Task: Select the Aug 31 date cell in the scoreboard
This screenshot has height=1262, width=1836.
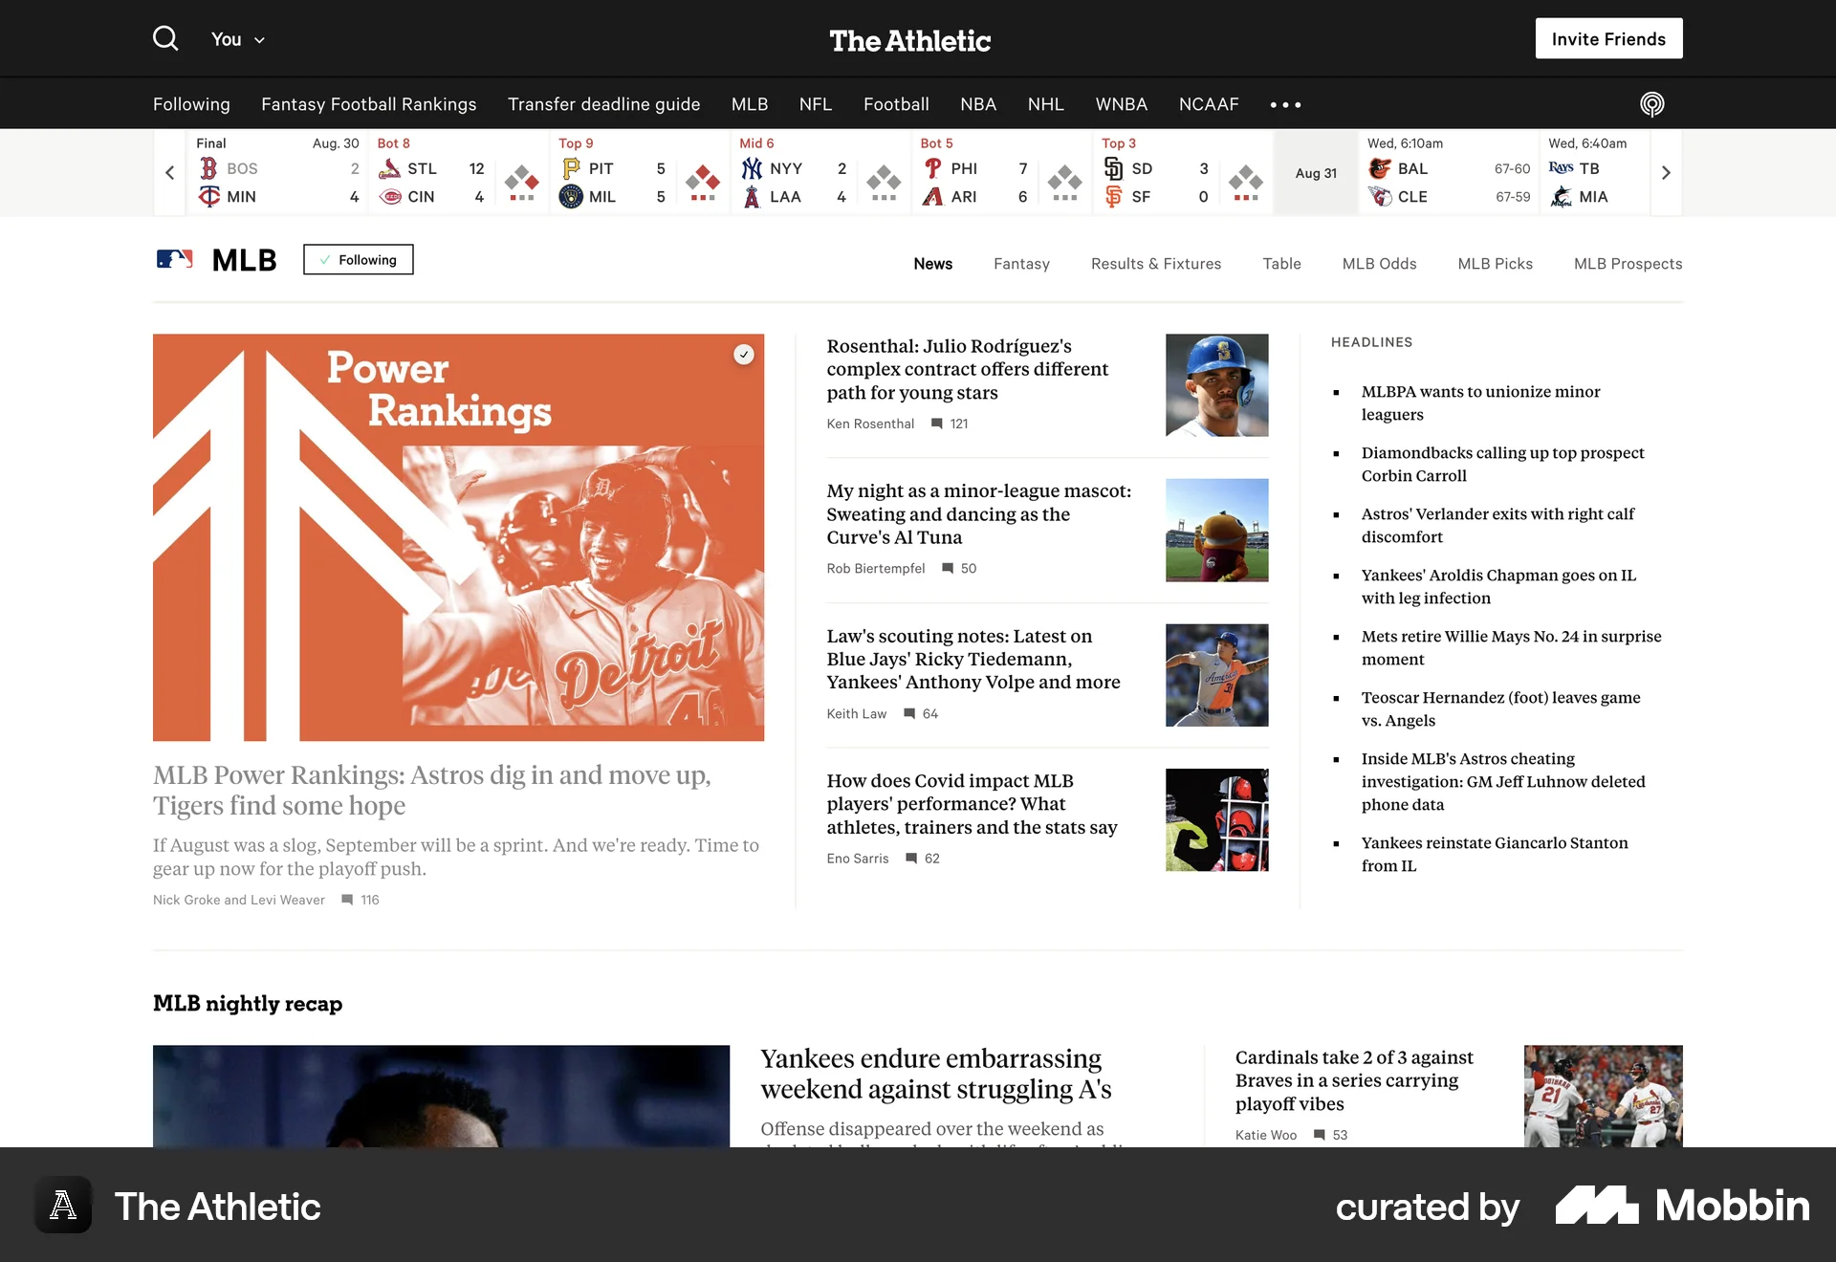Action: point(1315,173)
